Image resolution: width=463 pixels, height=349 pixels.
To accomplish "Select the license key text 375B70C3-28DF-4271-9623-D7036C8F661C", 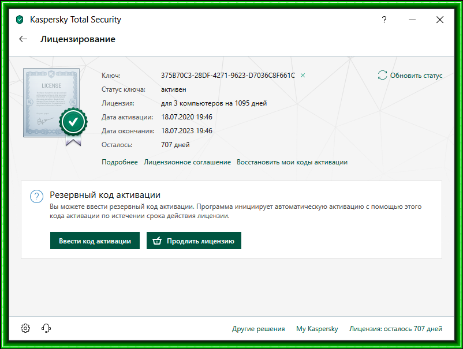I will 228,76.
